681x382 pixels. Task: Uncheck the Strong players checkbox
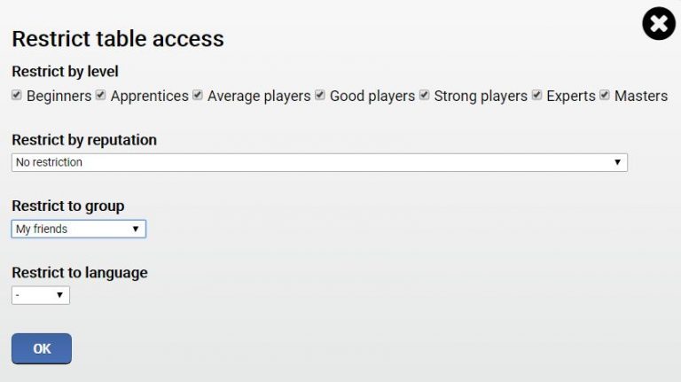[425, 95]
